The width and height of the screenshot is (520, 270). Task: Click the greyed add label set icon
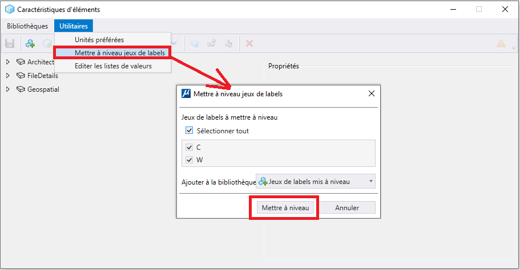pos(47,43)
